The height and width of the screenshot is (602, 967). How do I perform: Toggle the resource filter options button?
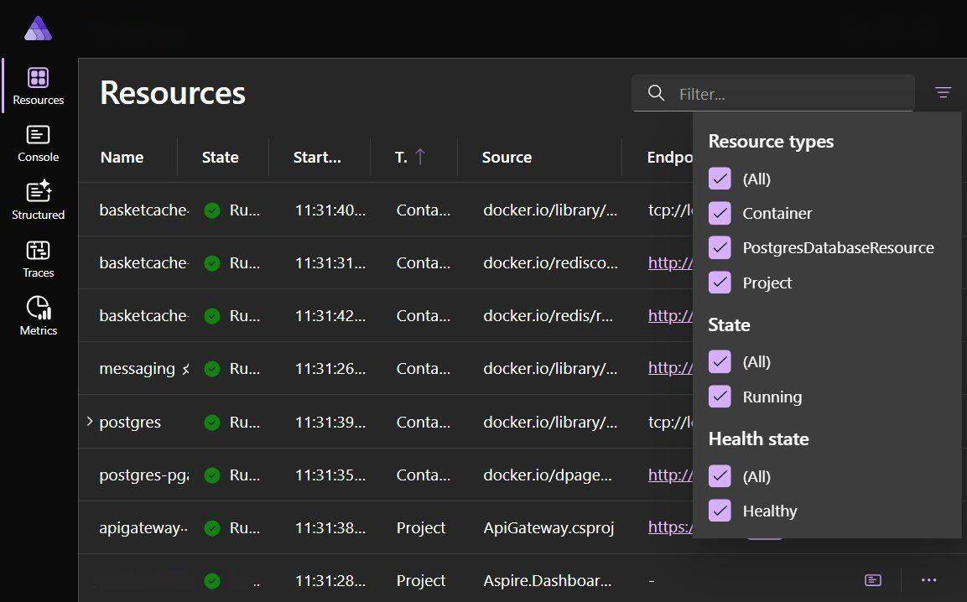(943, 93)
